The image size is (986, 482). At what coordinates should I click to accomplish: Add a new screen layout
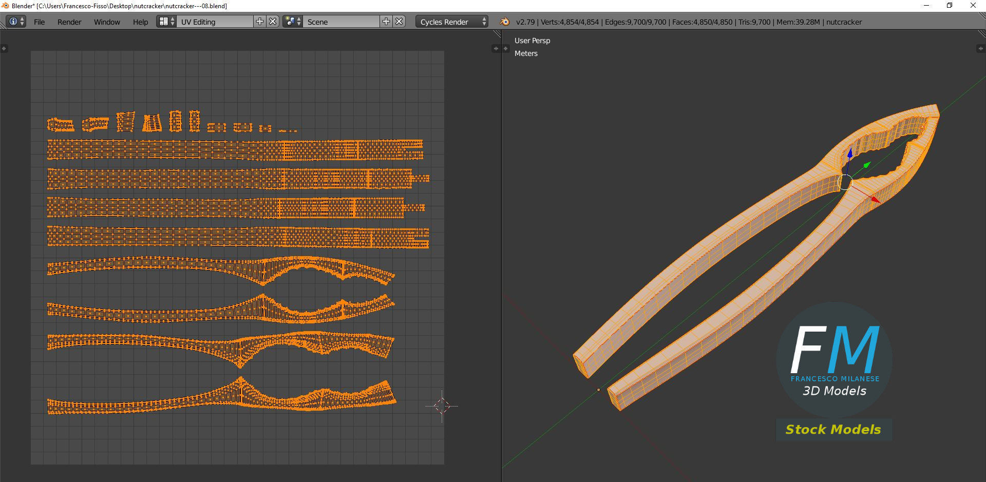[260, 22]
